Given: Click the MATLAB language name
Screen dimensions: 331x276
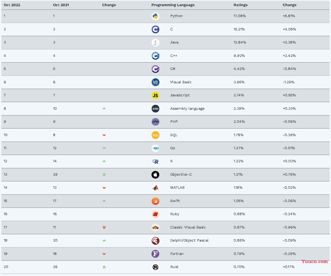Looking at the screenshot, I should [177, 188].
